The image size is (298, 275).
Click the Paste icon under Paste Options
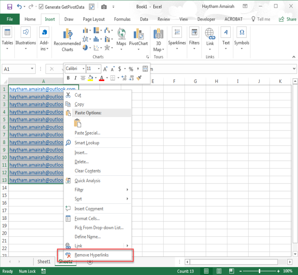[78, 123]
